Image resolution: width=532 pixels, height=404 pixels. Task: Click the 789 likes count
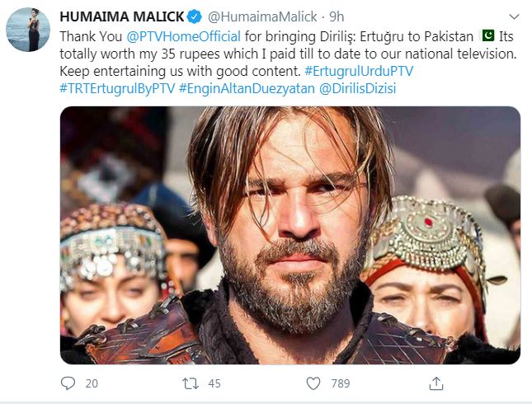(340, 383)
